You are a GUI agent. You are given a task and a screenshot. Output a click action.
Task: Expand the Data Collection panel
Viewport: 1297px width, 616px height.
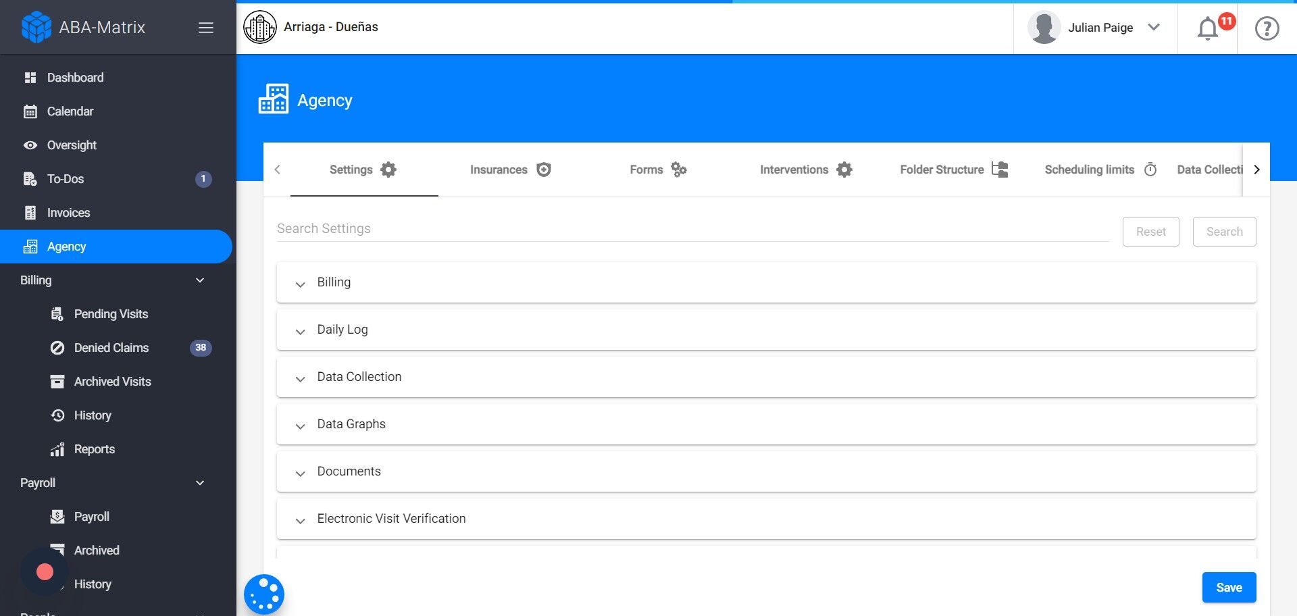click(x=767, y=377)
